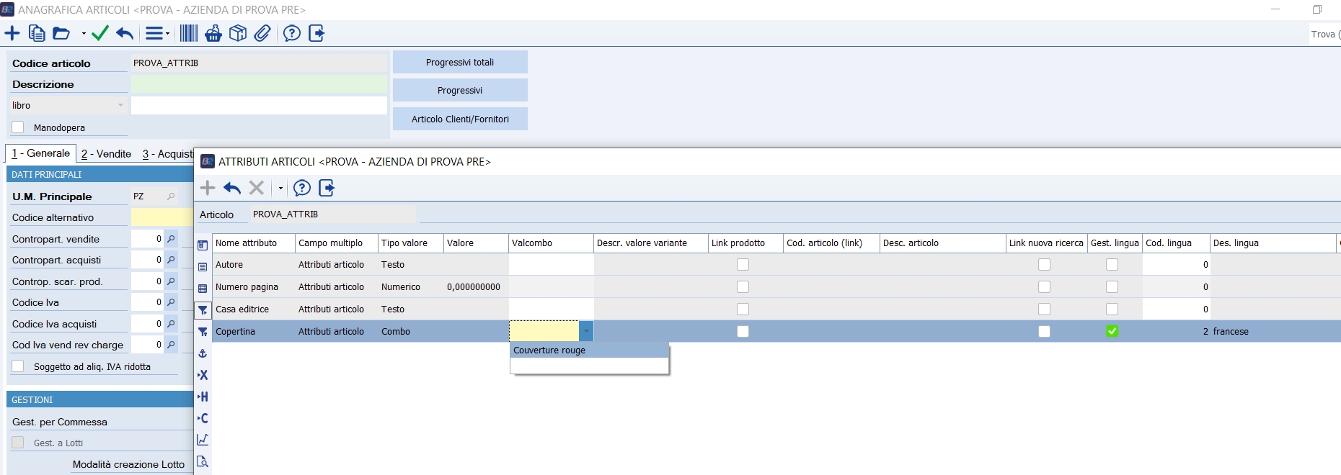The height and width of the screenshot is (475, 1341).
Task: Click the Help icon in main toolbar
Action: (292, 33)
